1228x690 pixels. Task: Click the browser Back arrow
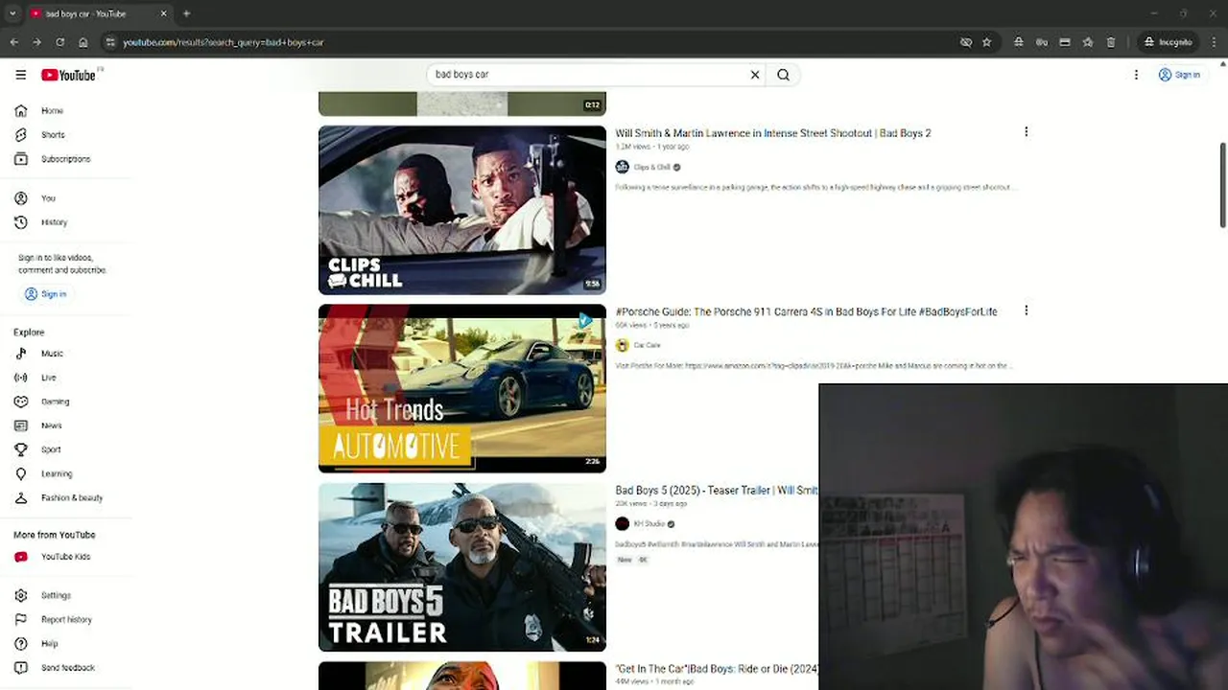point(14,42)
